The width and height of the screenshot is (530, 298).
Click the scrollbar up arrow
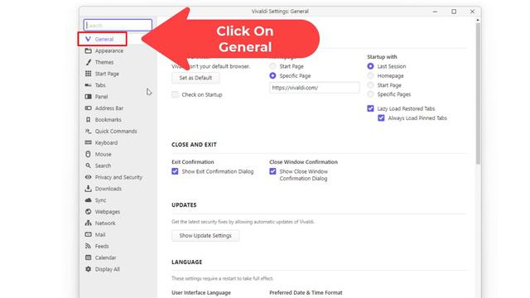point(478,20)
